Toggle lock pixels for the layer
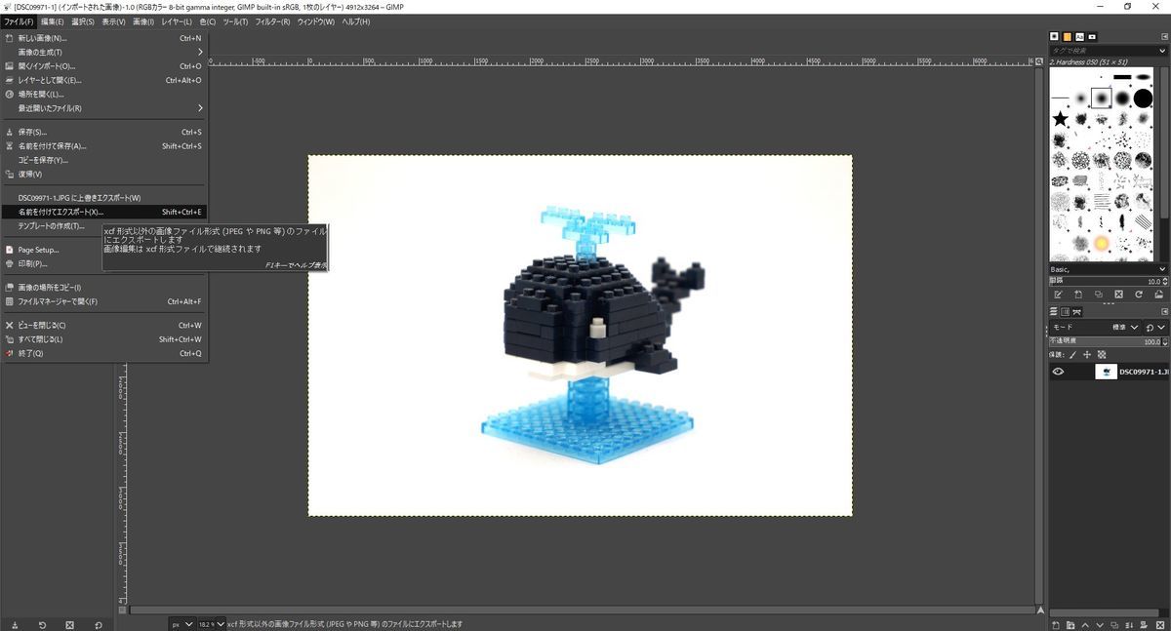The height and width of the screenshot is (631, 1171). tap(1073, 355)
